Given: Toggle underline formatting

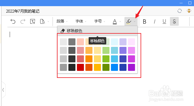Looking at the screenshot, I should pyautogui.click(x=164, y=22).
